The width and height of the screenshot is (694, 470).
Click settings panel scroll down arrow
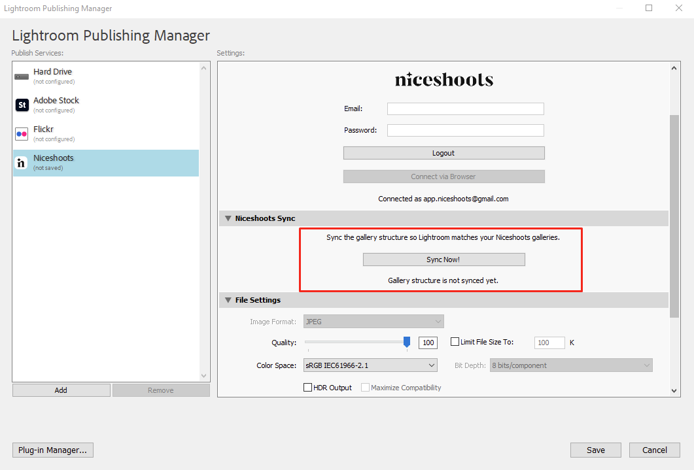[674, 390]
